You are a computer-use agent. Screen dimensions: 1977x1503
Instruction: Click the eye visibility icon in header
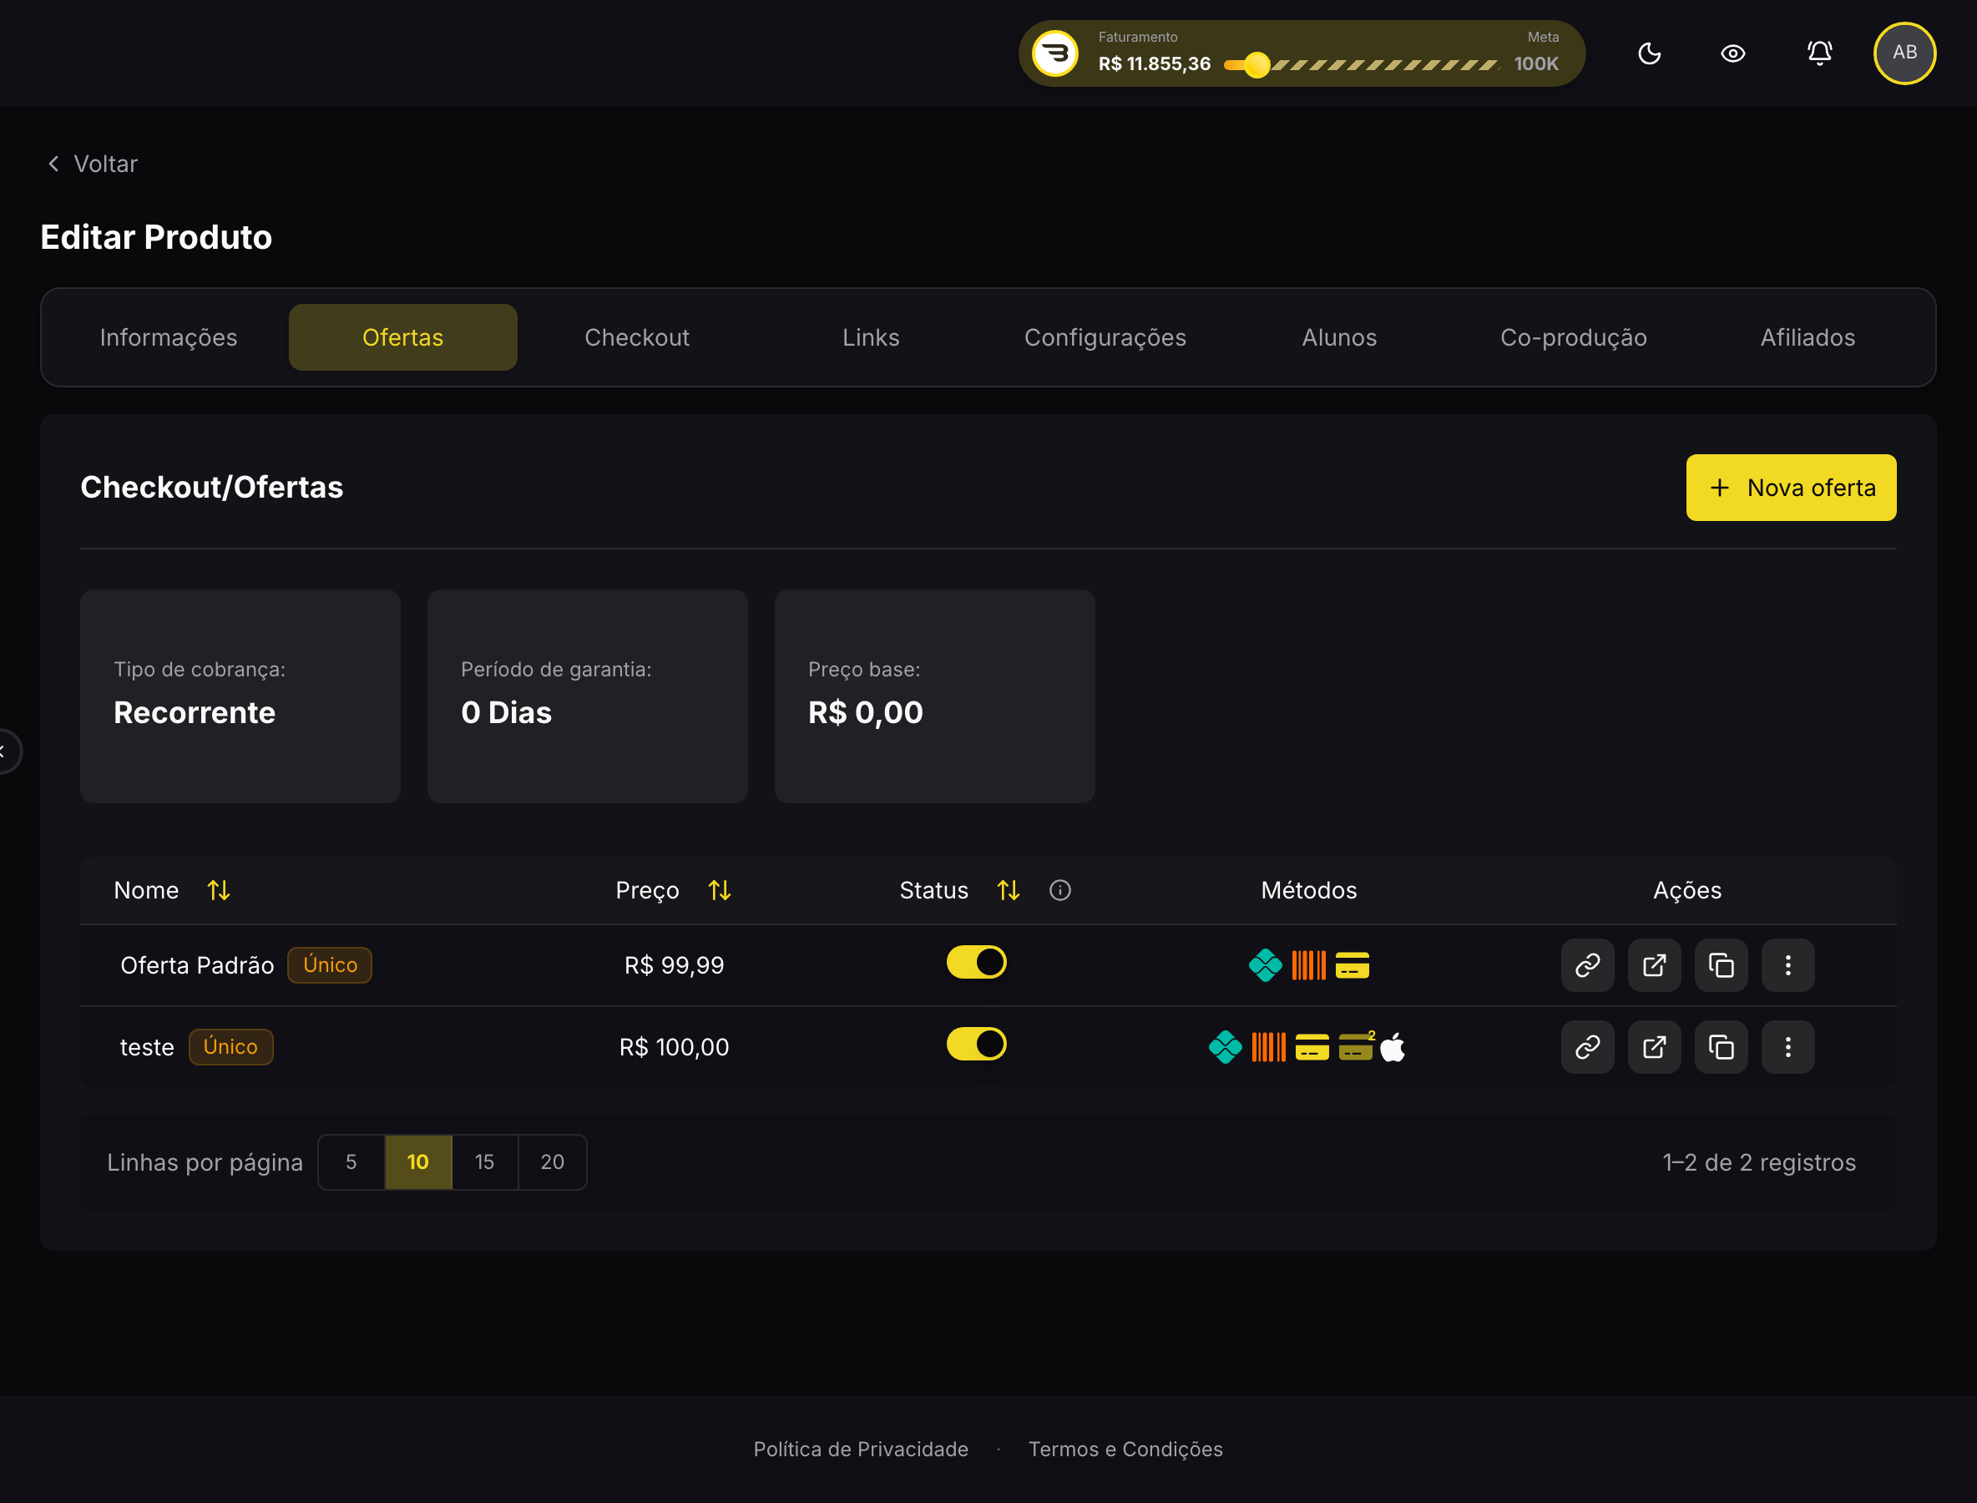click(x=1732, y=53)
